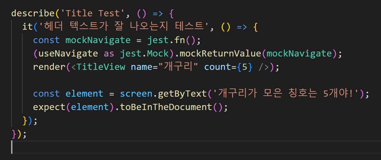Click mockNavigate argument inside mockReturnValue
Image resolution: width=381 pixels, height=160 pixels.
299,53
